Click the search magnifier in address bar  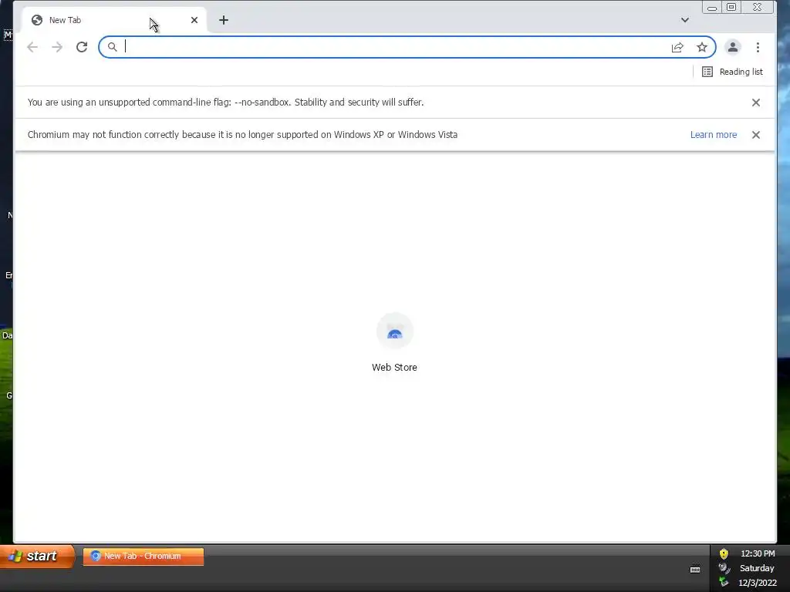[x=113, y=47]
